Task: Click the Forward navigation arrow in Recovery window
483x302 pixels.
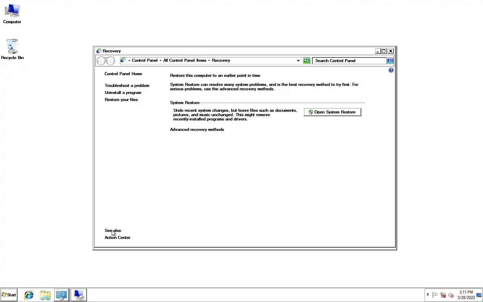Action: (110, 61)
